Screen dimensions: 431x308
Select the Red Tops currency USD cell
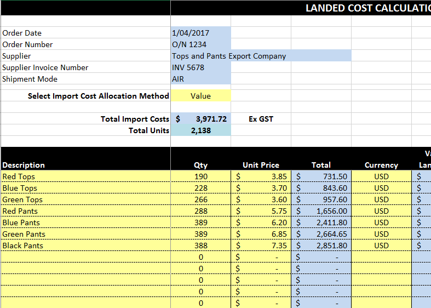(381, 176)
